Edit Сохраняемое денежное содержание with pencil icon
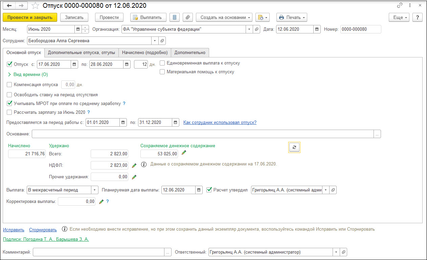This screenshot has height=260, width=427. pyautogui.click(x=184, y=153)
